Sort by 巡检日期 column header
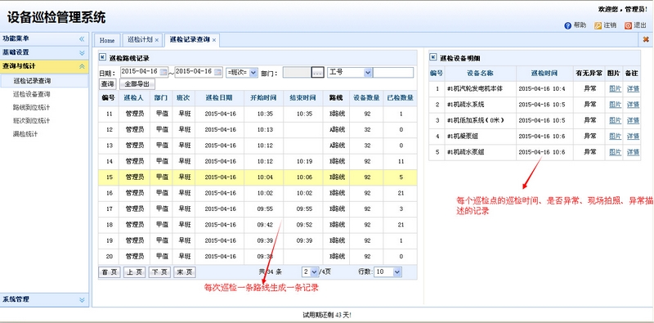654x323 pixels. 220,98
